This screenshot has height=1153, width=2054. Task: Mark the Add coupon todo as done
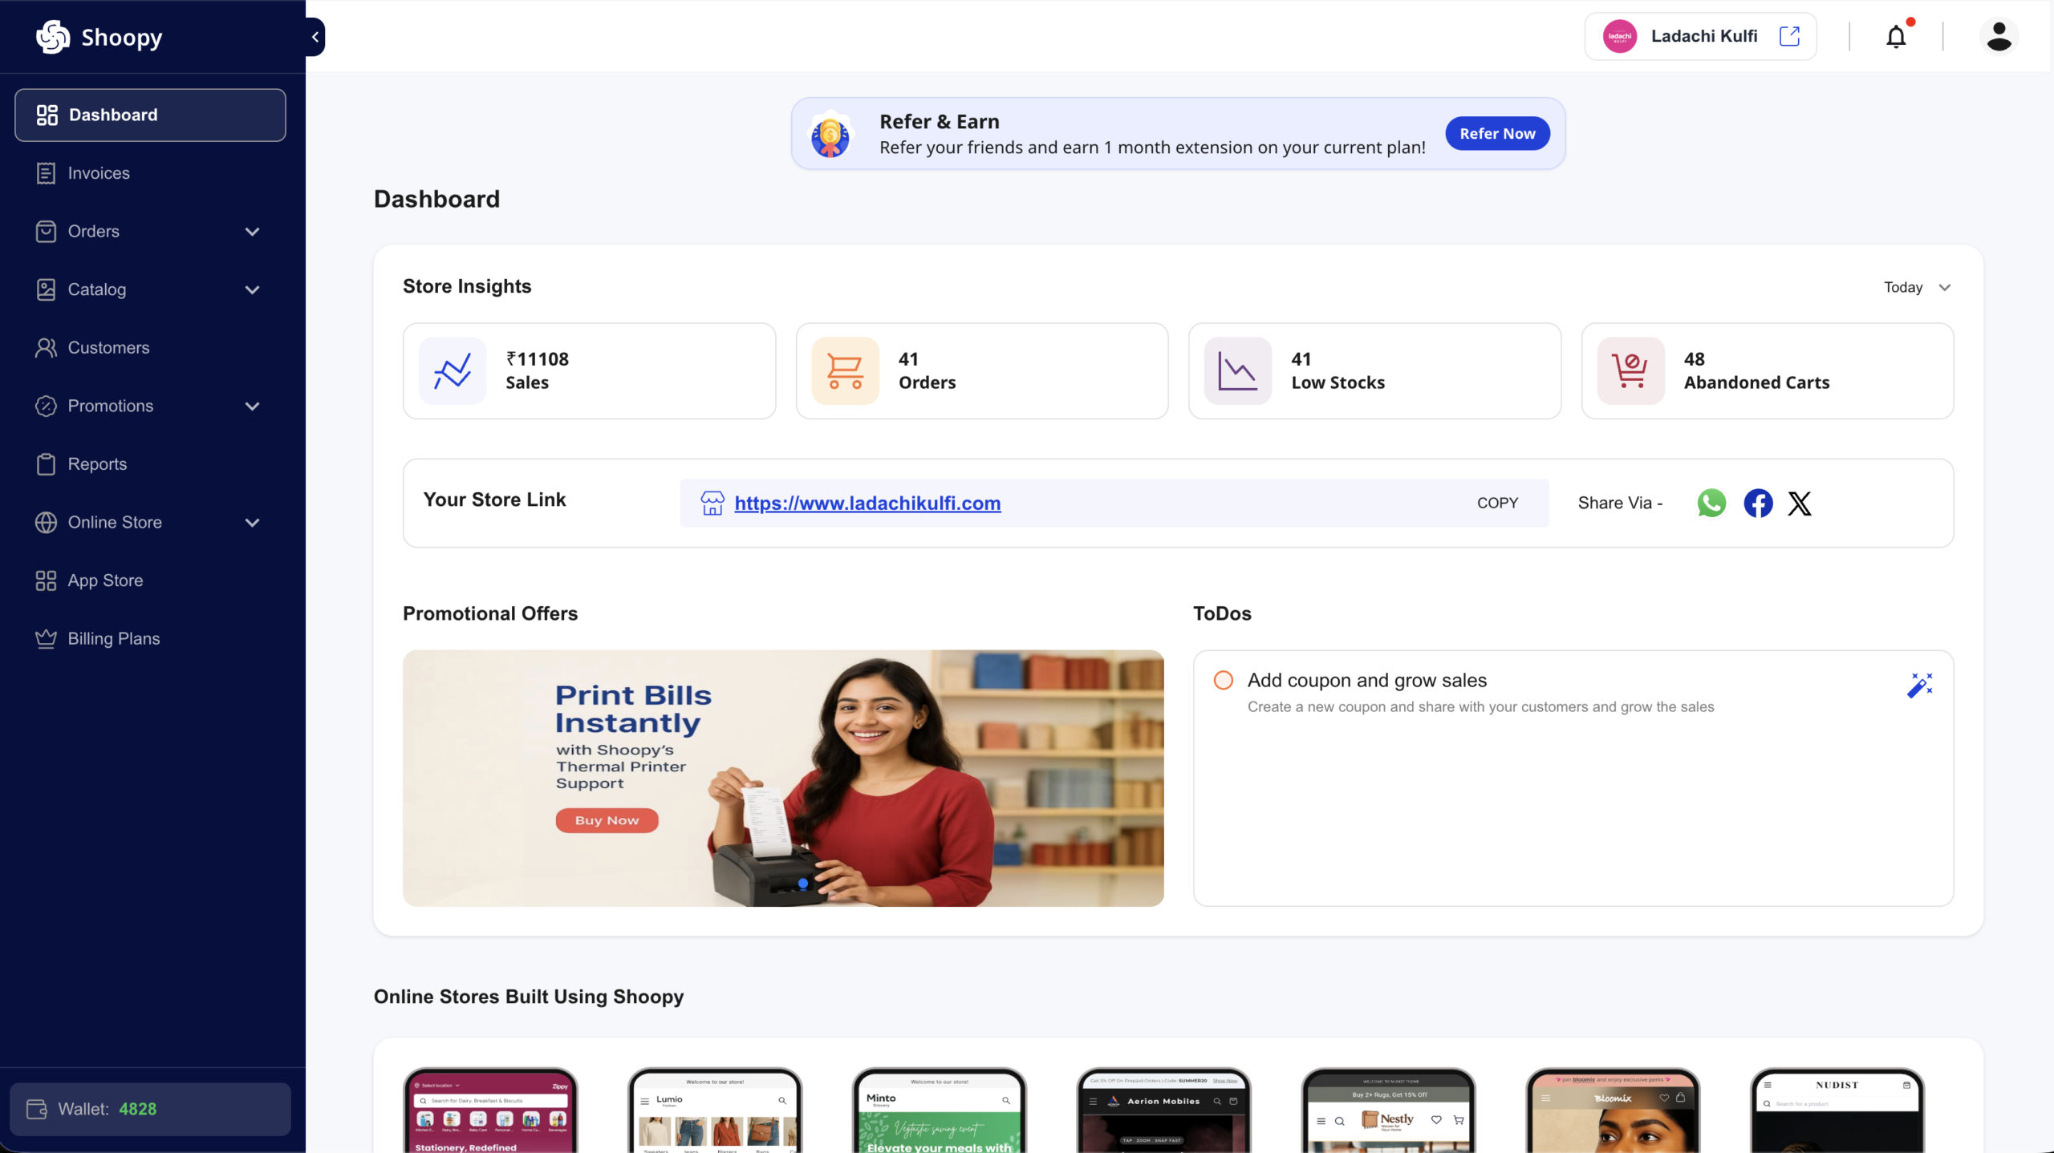1222,679
